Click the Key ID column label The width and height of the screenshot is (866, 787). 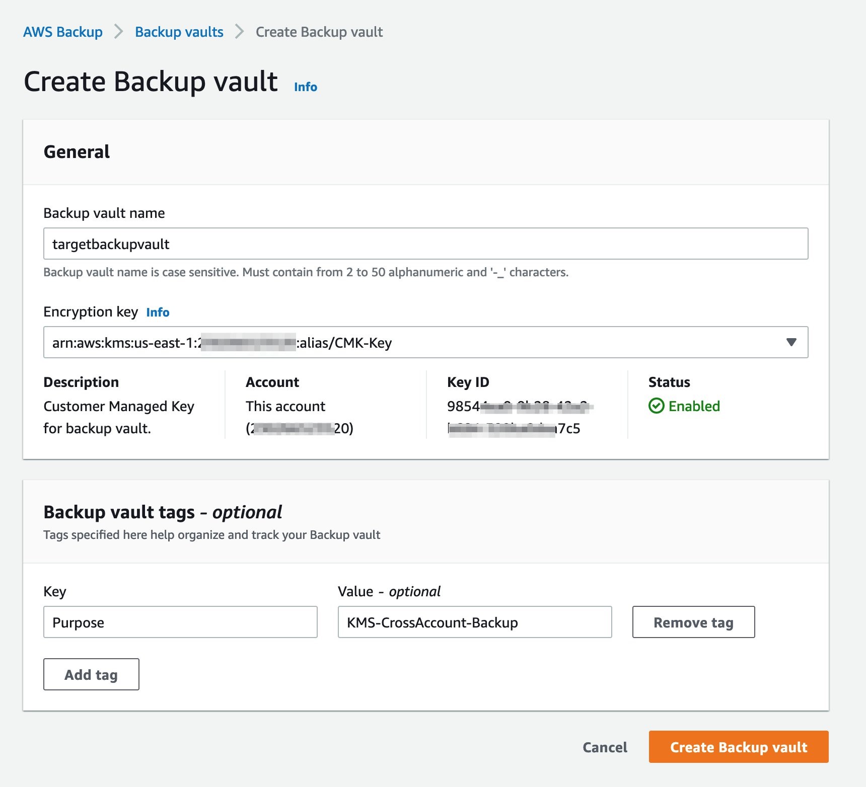(468, 382)
